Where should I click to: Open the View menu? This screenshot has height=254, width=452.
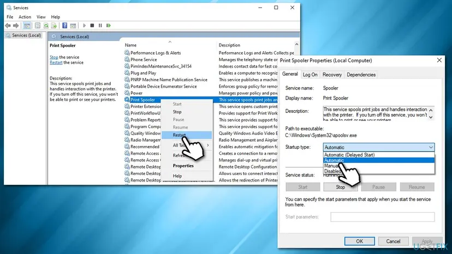click(41, 17)
